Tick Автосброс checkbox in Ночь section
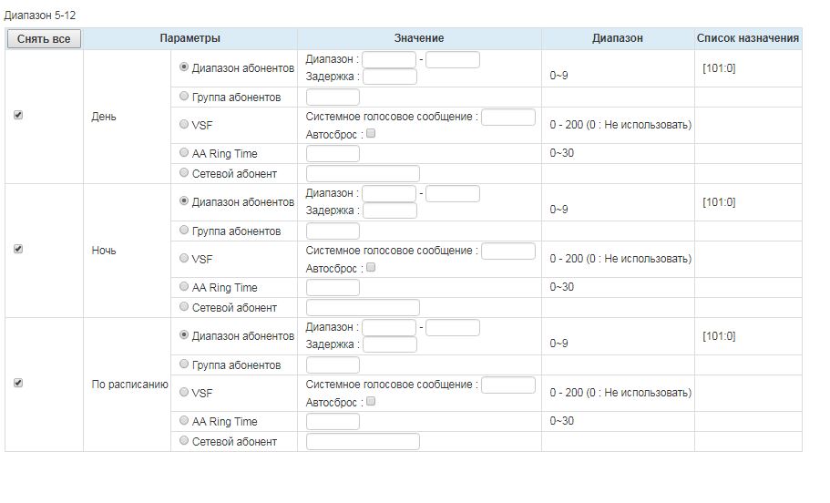This screenshot has height=503, width=830. click(x=371, y=268)
